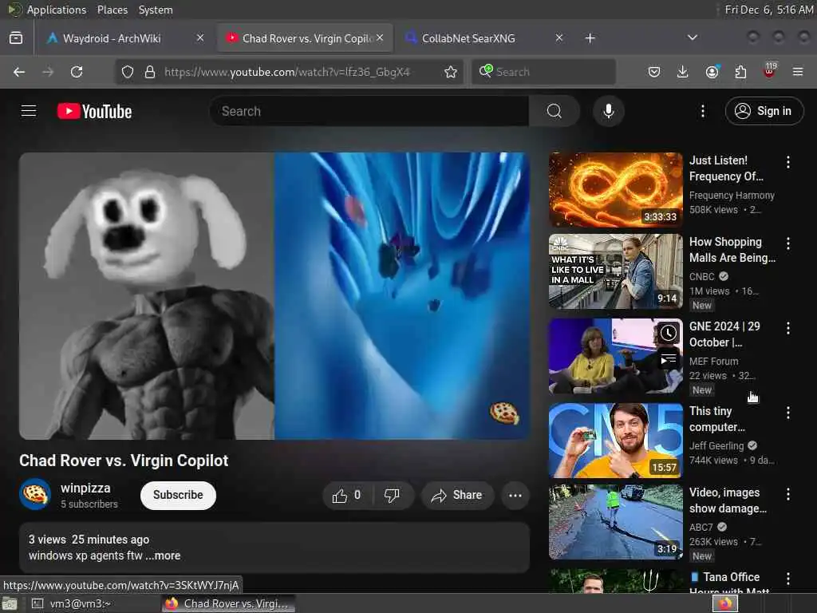Click into the YouTube search field
The image size is (817, 613).
(x=369, y=111)
